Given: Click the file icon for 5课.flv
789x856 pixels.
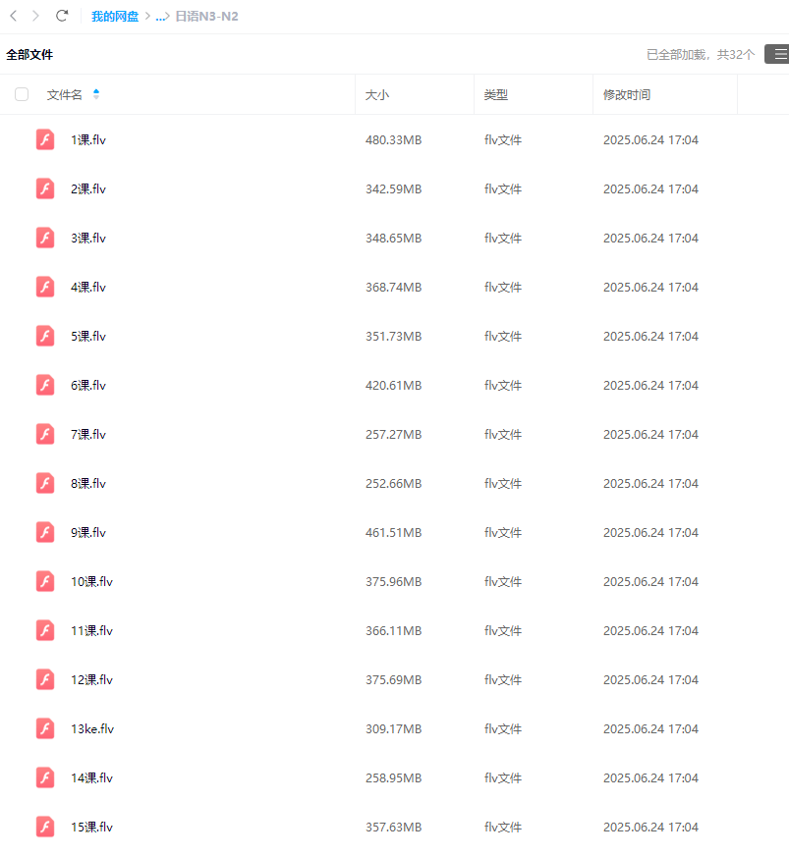Looking at the screenshot, I should [x=45, y=337].
